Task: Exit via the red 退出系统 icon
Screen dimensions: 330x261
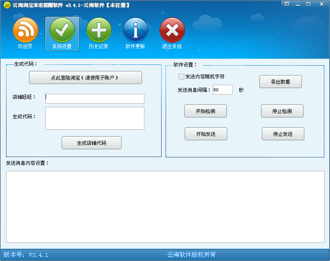Action: (172, 34)
